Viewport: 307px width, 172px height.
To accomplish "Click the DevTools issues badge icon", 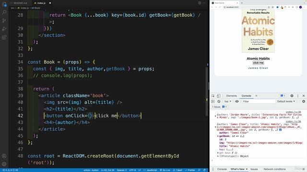I will [x=283, y=96].
